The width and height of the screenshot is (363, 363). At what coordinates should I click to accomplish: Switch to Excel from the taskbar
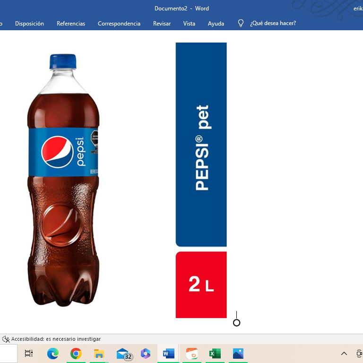(215, 354)
